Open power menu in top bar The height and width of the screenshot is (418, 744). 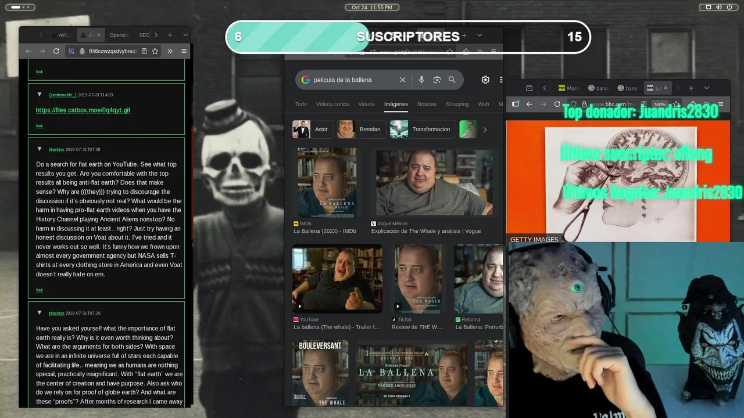click(x=729, y=7)
